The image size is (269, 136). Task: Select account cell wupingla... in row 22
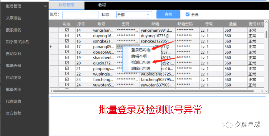click(104, 74)
